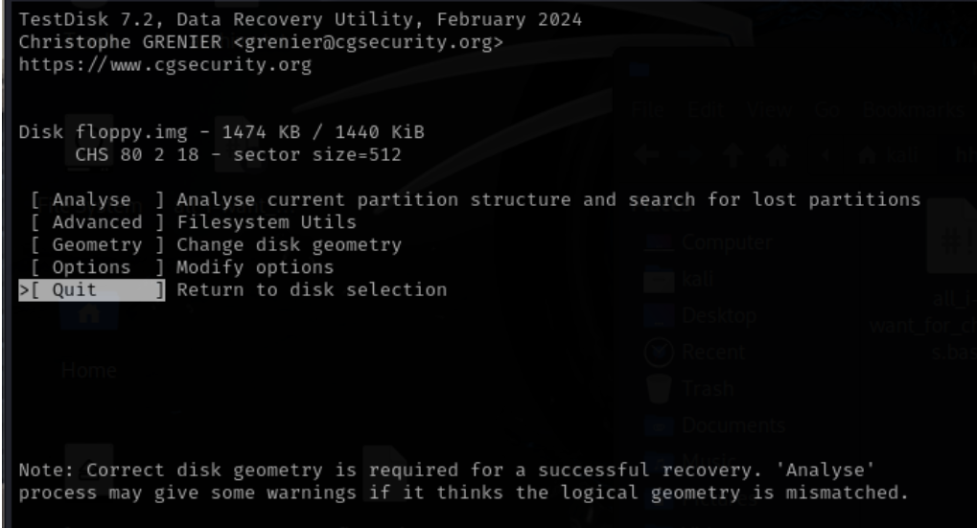Screen dimensions: 977x528
Task: Click the 'Modify options' description
Action: [x=255, y=267]
